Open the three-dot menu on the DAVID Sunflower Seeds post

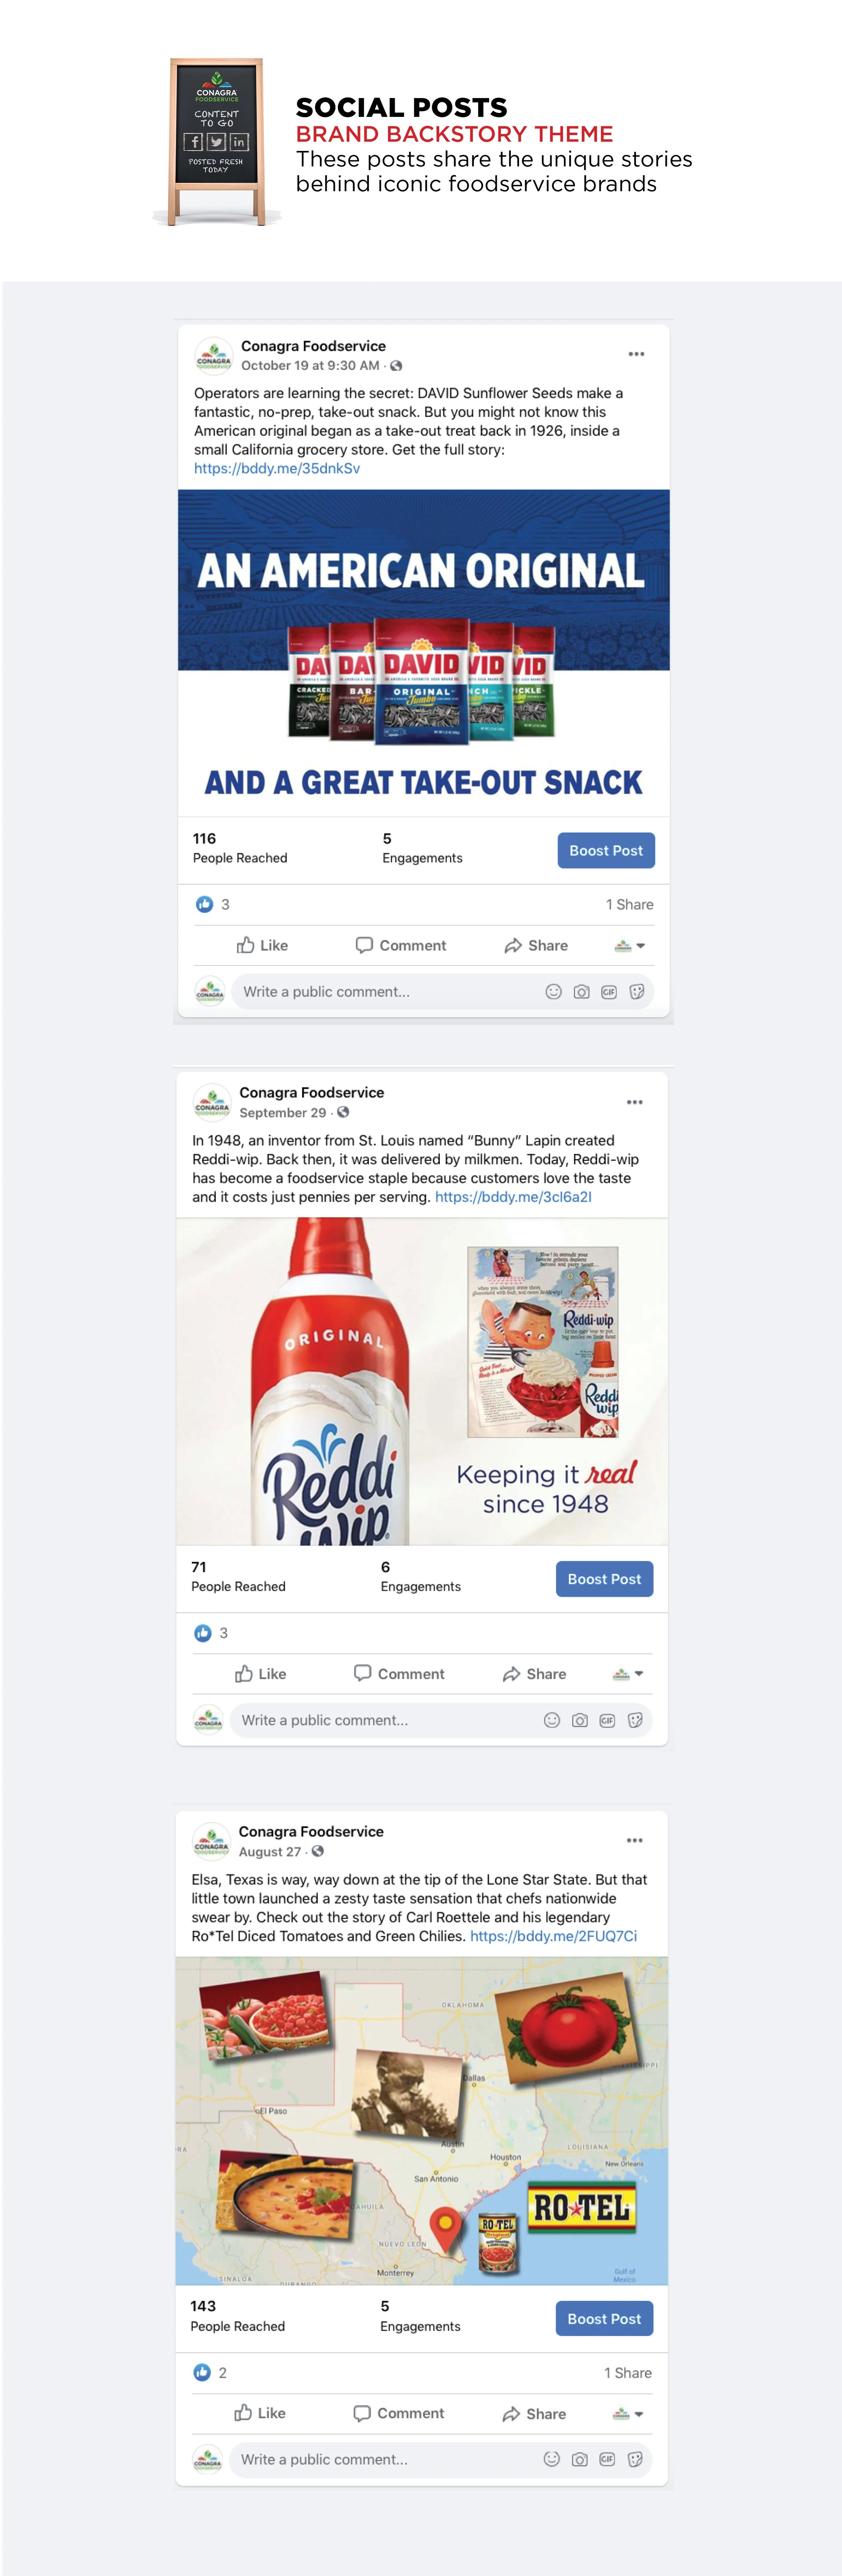pos(636,354)
